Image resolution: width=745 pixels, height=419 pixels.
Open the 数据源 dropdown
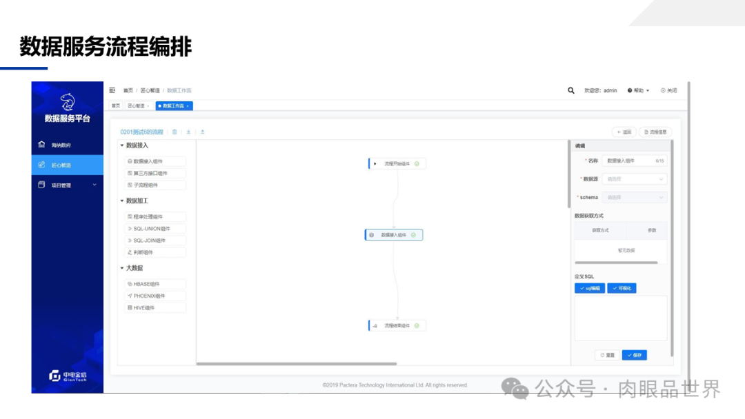point(635,179)
